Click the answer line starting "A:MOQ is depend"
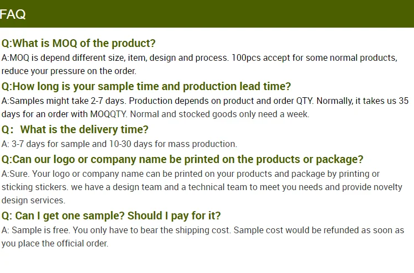This screenshot has width=414, height=273. (199, 57)
